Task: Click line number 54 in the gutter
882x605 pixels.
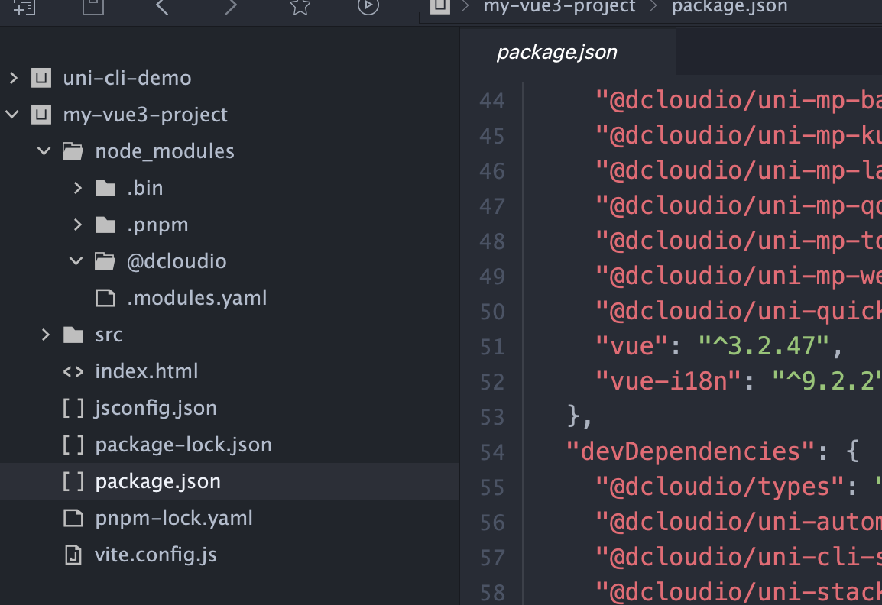Action: 492,453
